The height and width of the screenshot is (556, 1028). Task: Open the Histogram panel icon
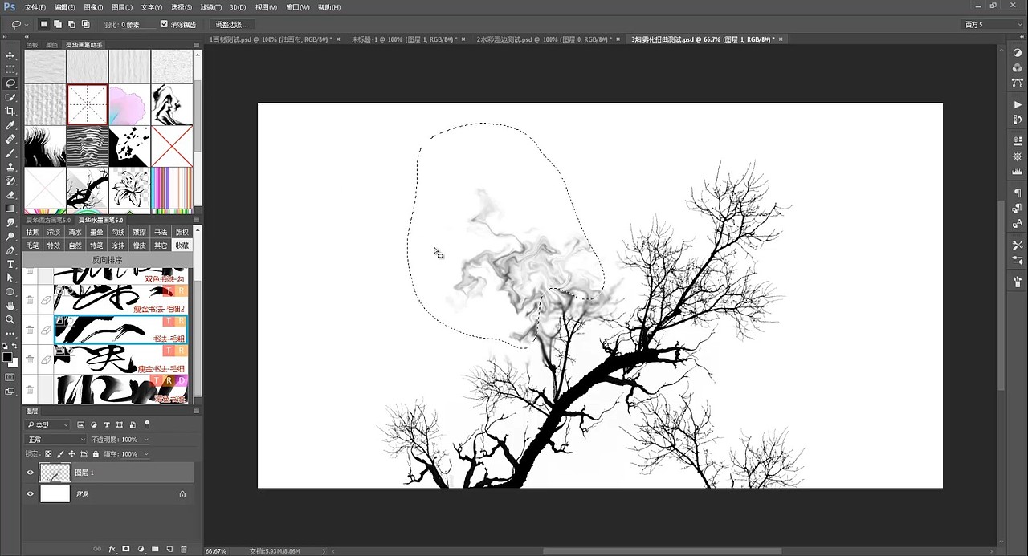1018,172
